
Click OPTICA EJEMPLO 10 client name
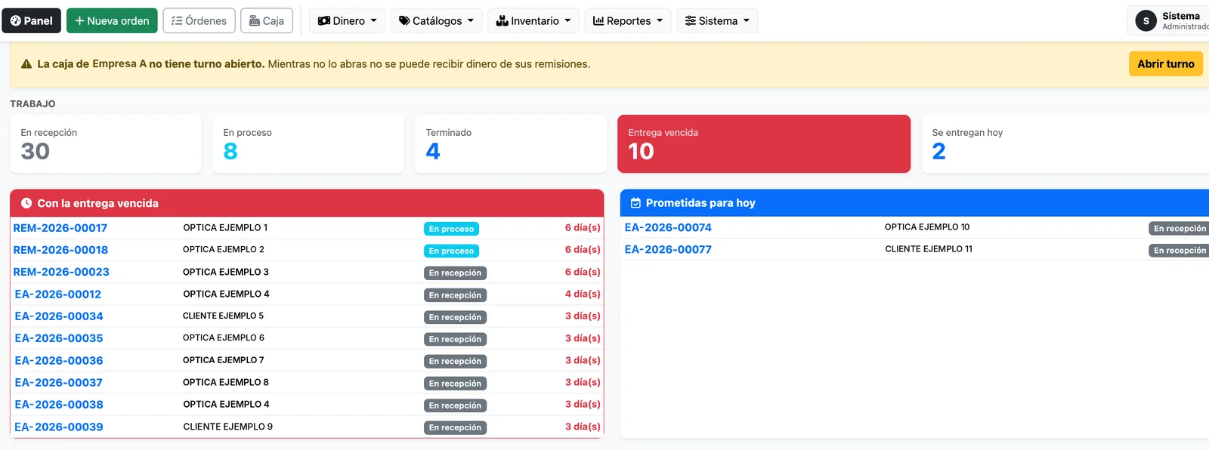coord(927,227)
